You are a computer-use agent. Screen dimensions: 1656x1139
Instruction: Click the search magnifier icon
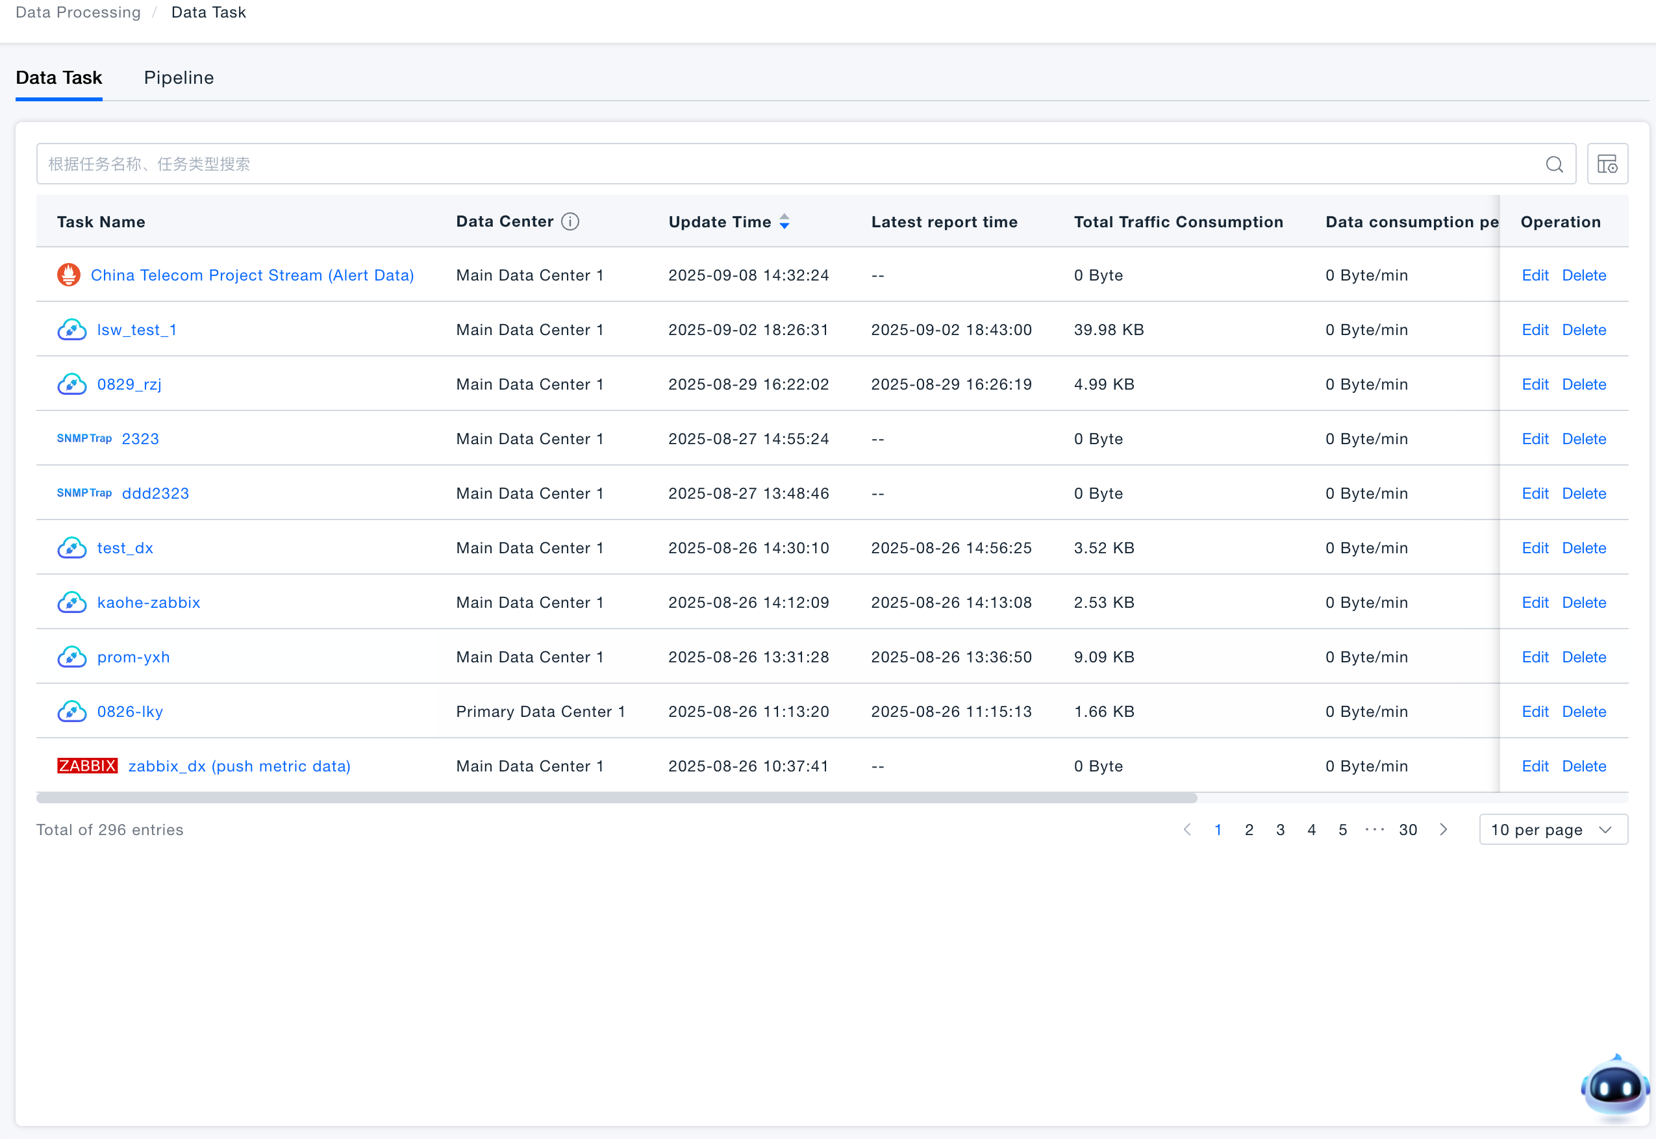pos(1553,164)
